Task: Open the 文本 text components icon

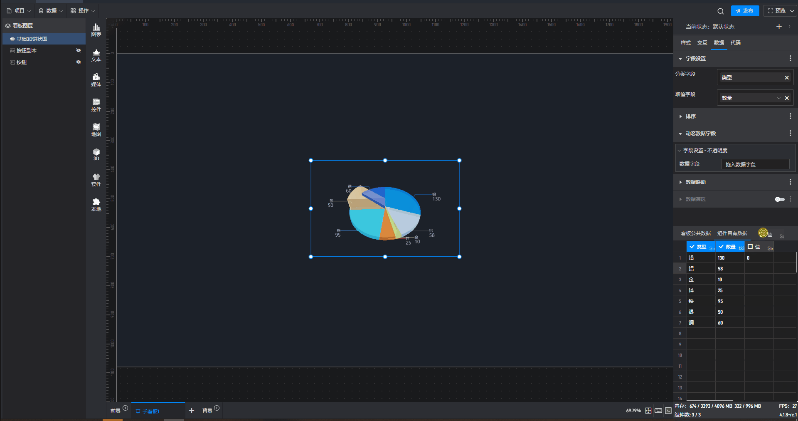Action: click(x=96, y=54)
